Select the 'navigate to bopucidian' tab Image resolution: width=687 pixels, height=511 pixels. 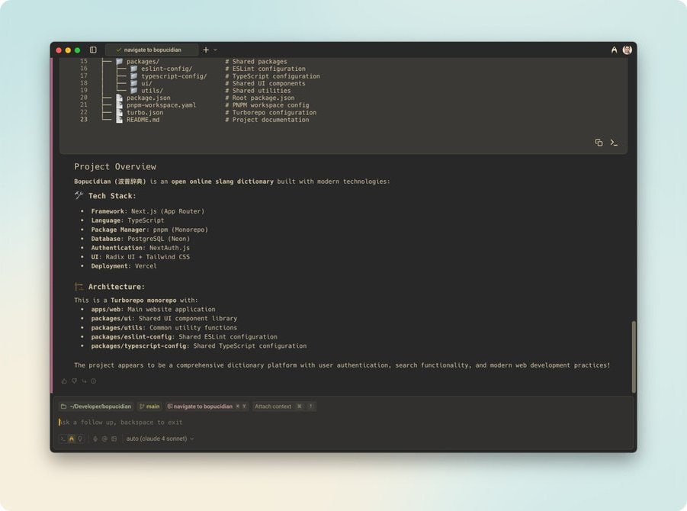point(152,50)
